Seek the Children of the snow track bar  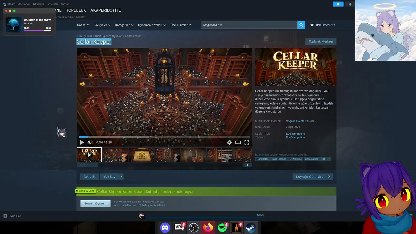click(x=37, y=31)
